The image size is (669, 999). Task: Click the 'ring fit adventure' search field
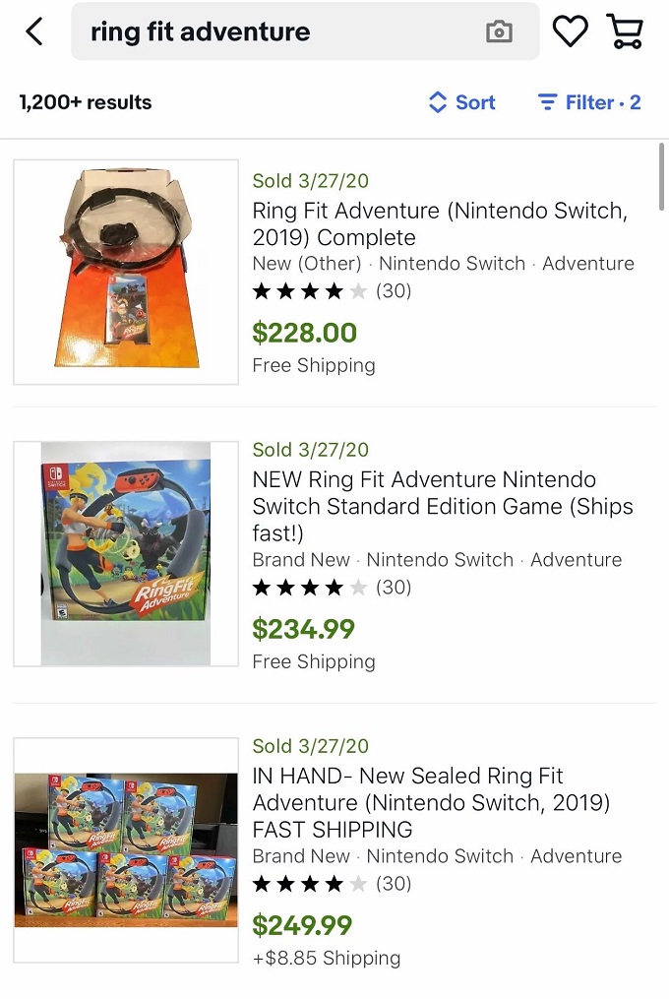(x=285, y=31)
